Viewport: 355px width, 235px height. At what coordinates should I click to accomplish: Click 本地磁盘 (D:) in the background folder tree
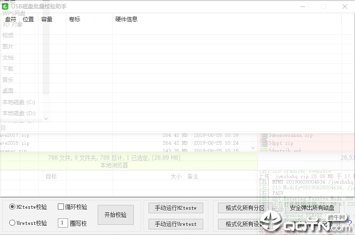click(x=19, y=113)
